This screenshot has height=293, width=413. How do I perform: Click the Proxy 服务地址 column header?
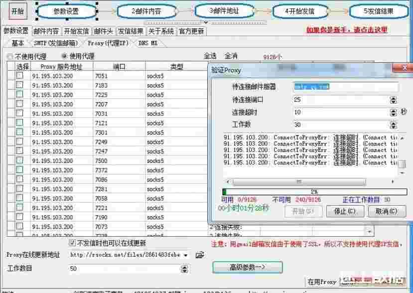[x=62, y=67]
